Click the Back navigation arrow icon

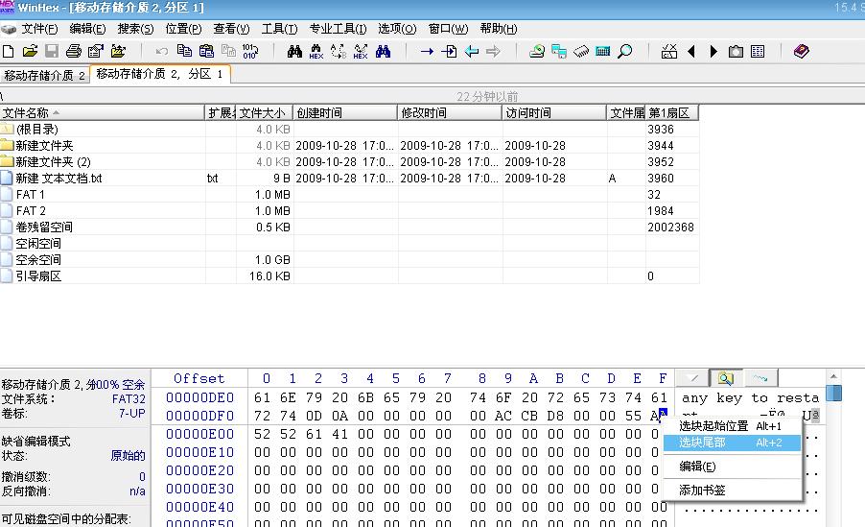[471, 52]
